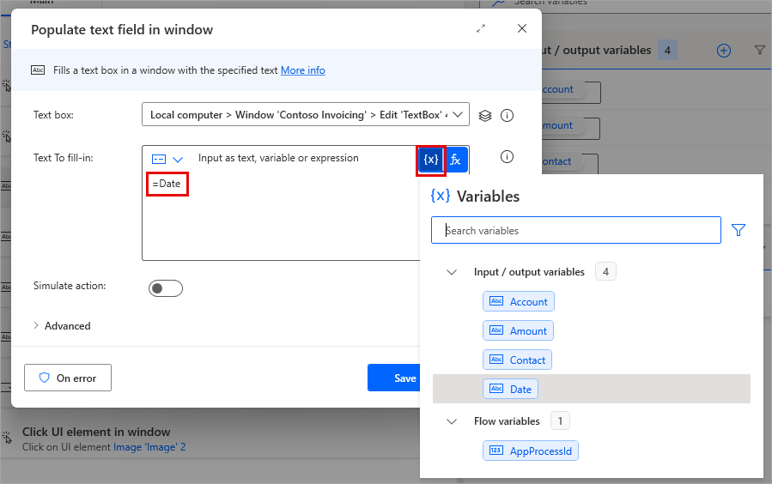Click the Search variables input field
Screen dimensions: 772x484
(576, 230)
